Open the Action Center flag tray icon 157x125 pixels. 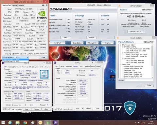click(139, 123)
